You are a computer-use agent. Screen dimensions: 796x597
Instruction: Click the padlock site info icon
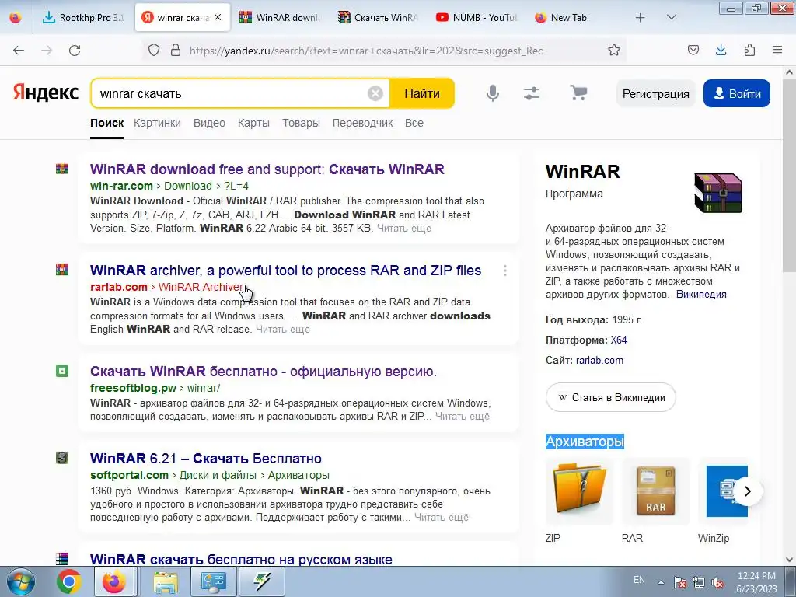click(x=176, y=51)
